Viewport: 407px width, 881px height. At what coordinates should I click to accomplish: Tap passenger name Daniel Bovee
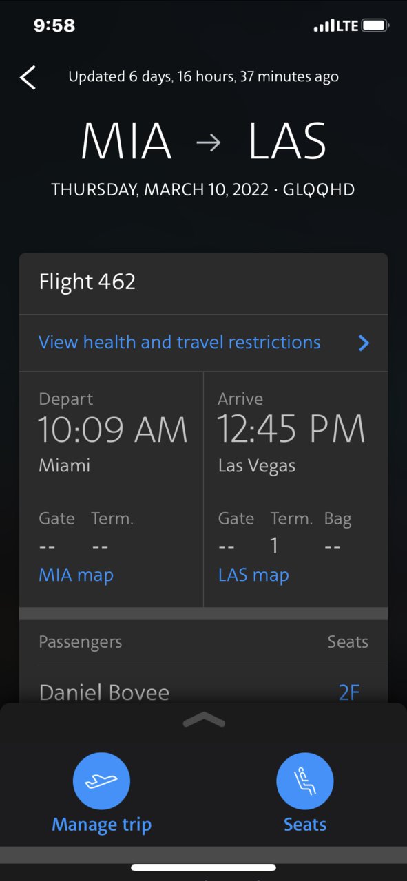pyautogui.click(x=104, y=692)
